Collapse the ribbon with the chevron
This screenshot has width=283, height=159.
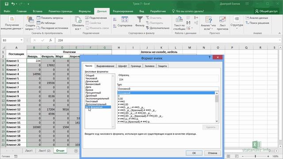click(x=279, y=33)
